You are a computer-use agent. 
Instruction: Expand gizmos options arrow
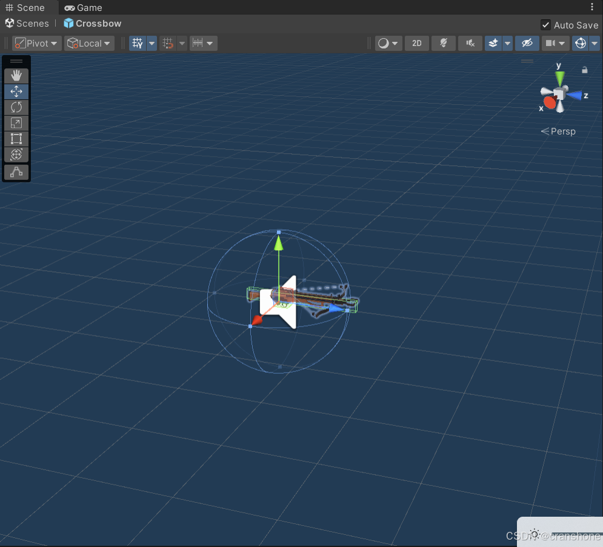click(595, 44)
